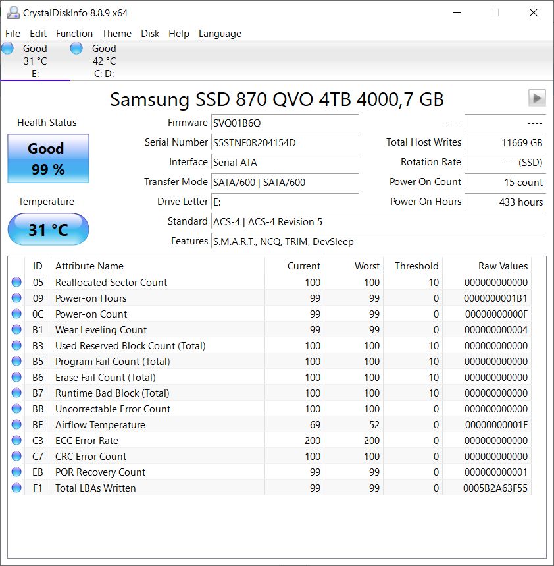Viewport: 554px width, 566px height.
Task: Open the Function menu
Action: point(74,34)
